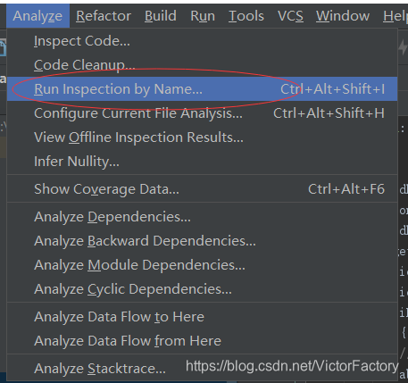The height and width of the screenshot is (383, 408).
Task: Open the Run menu
Action: [x=203, y=16]
